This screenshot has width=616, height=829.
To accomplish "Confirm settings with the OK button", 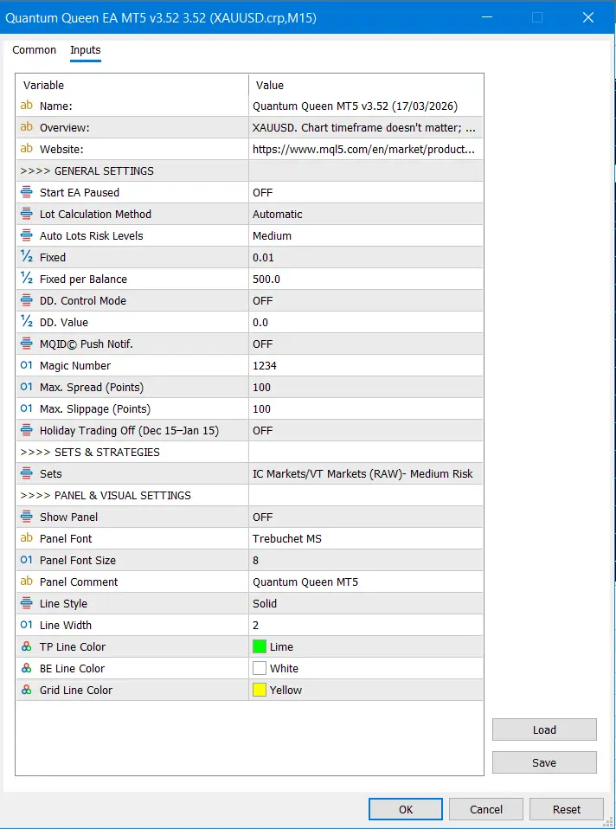I will (406, 809).
